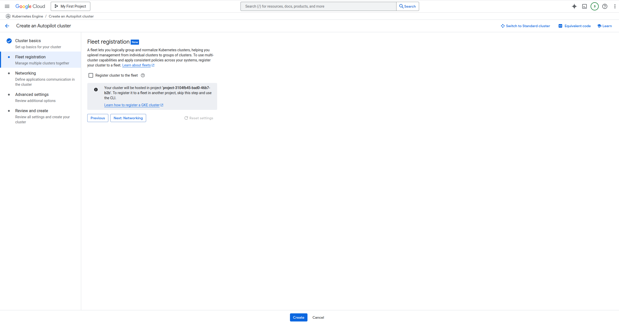Screen dimensions: 619x323
Task: Jump to Review and create step
Action: tap(31, 111)
